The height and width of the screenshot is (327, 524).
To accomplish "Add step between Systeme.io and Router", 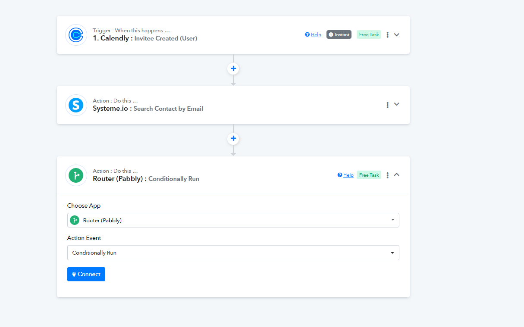I will point(233,139).
